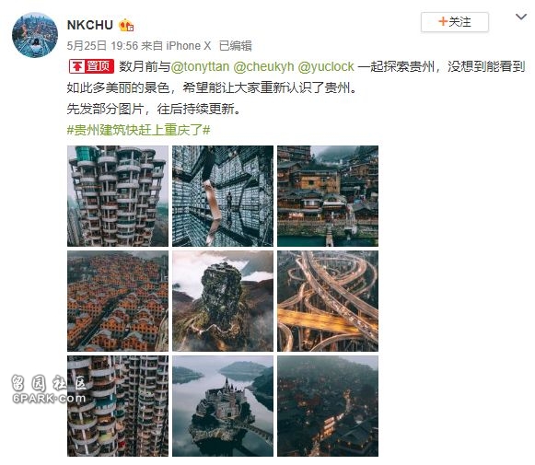Viewport: 535px width, 465px height.
Task: Open the castle on island photo
Action: click(223, 406)
